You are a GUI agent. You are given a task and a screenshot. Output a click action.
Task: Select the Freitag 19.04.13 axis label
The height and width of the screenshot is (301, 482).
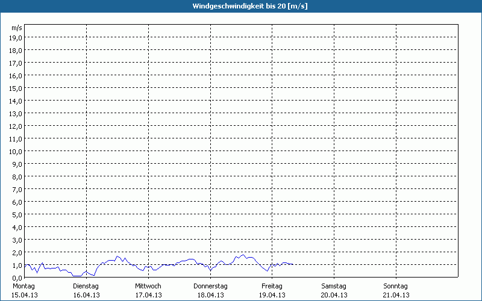[272, 291]
